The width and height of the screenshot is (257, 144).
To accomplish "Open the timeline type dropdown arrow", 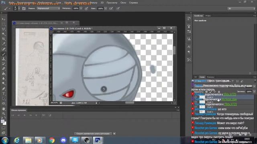I will coord(114,134).
